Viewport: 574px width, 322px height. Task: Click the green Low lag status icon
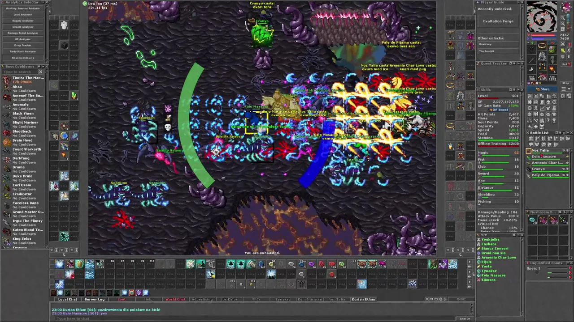(x=85, y=4)
